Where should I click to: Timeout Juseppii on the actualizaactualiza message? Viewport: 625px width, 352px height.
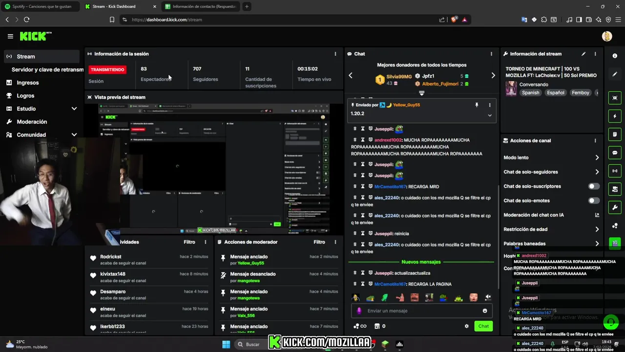click(x=363, y=273)
